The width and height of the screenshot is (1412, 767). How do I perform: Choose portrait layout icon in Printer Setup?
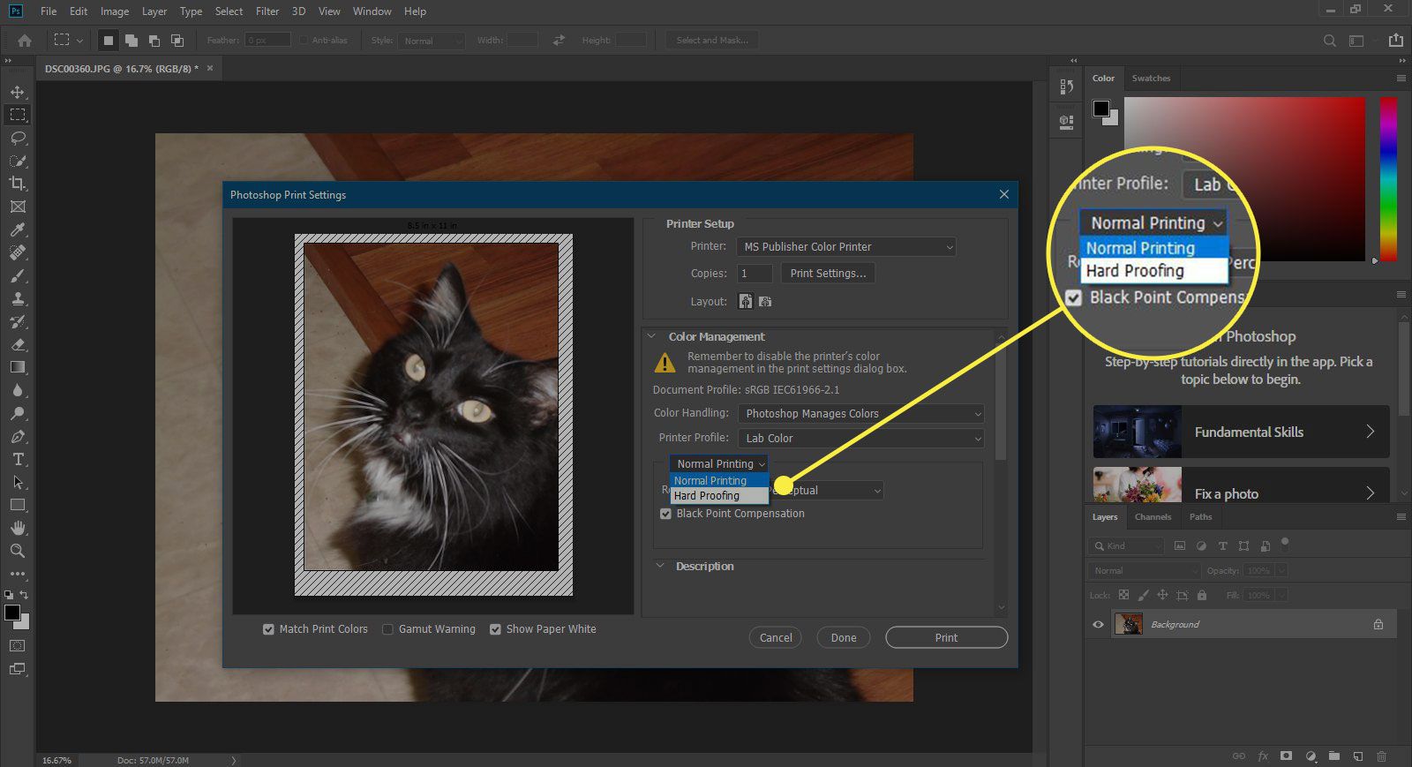[x=746, y=302]
